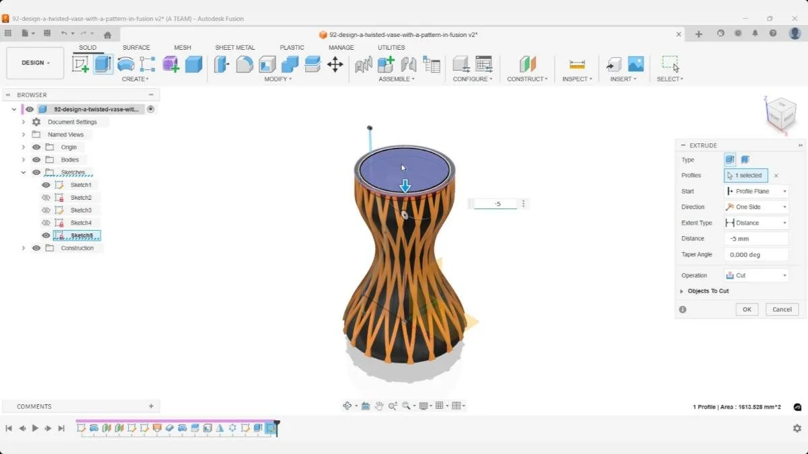
Task: Click the 1 selected Profiles button
Action: click(745, 176)
